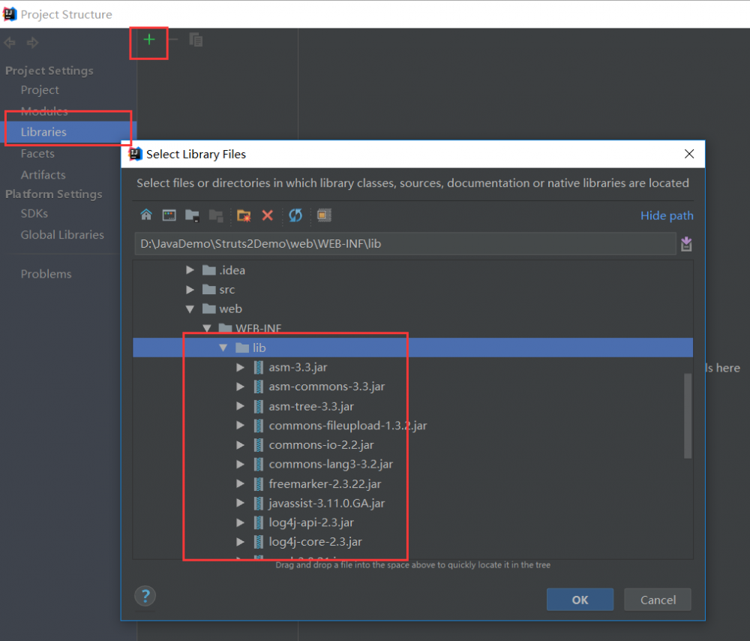Click the help question mark icon
This screenshot has height=641, width=750.
145,595
